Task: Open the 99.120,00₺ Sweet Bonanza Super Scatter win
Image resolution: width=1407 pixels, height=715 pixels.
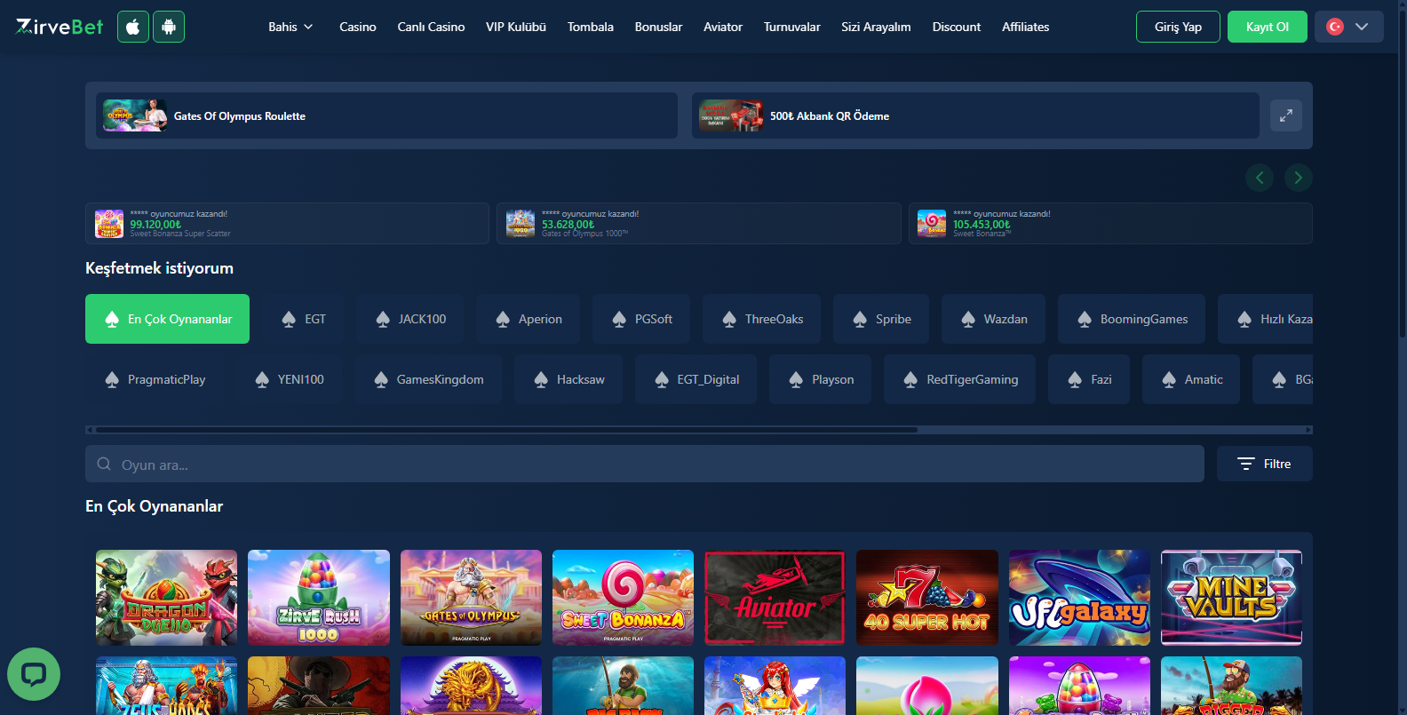Action: point(287,224)
